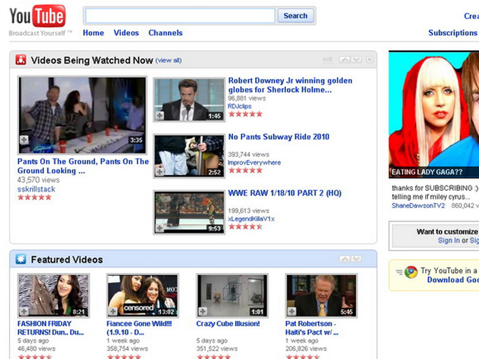Screen dimensions: 479x359
Task: Click star rating under RDJclips
Action: coord(245,114)
